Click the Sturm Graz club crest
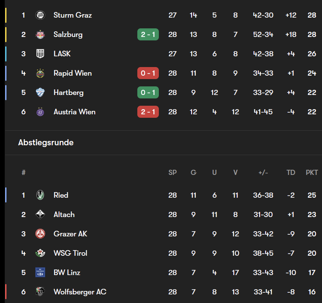The height and width of the screenshot is (303, 322). (x=40, y=15)
